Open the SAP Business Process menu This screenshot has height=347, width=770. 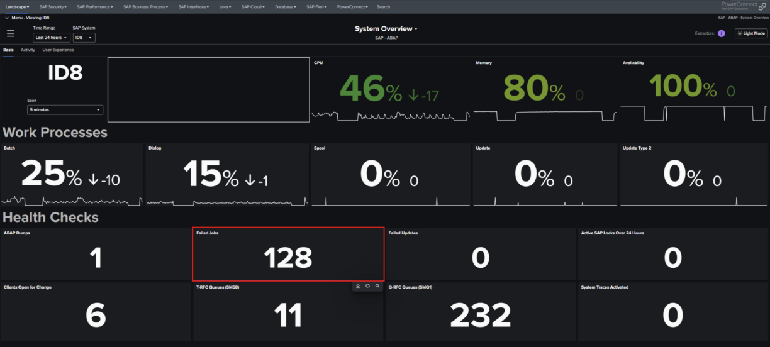[147, 6]
